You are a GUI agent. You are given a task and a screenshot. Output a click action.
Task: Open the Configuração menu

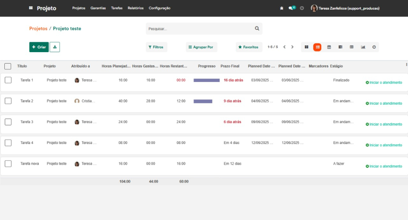coord(159,8)
